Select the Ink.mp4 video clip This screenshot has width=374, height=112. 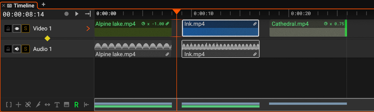(220, 28)
